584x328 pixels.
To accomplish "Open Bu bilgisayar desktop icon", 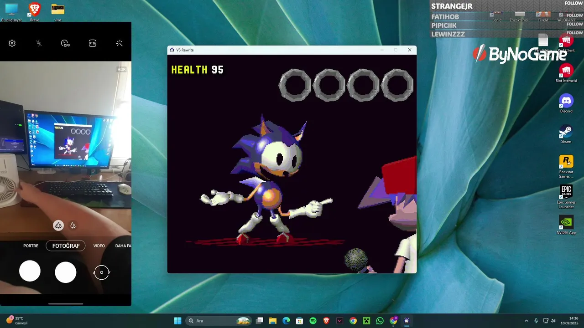I will (11, 12).
